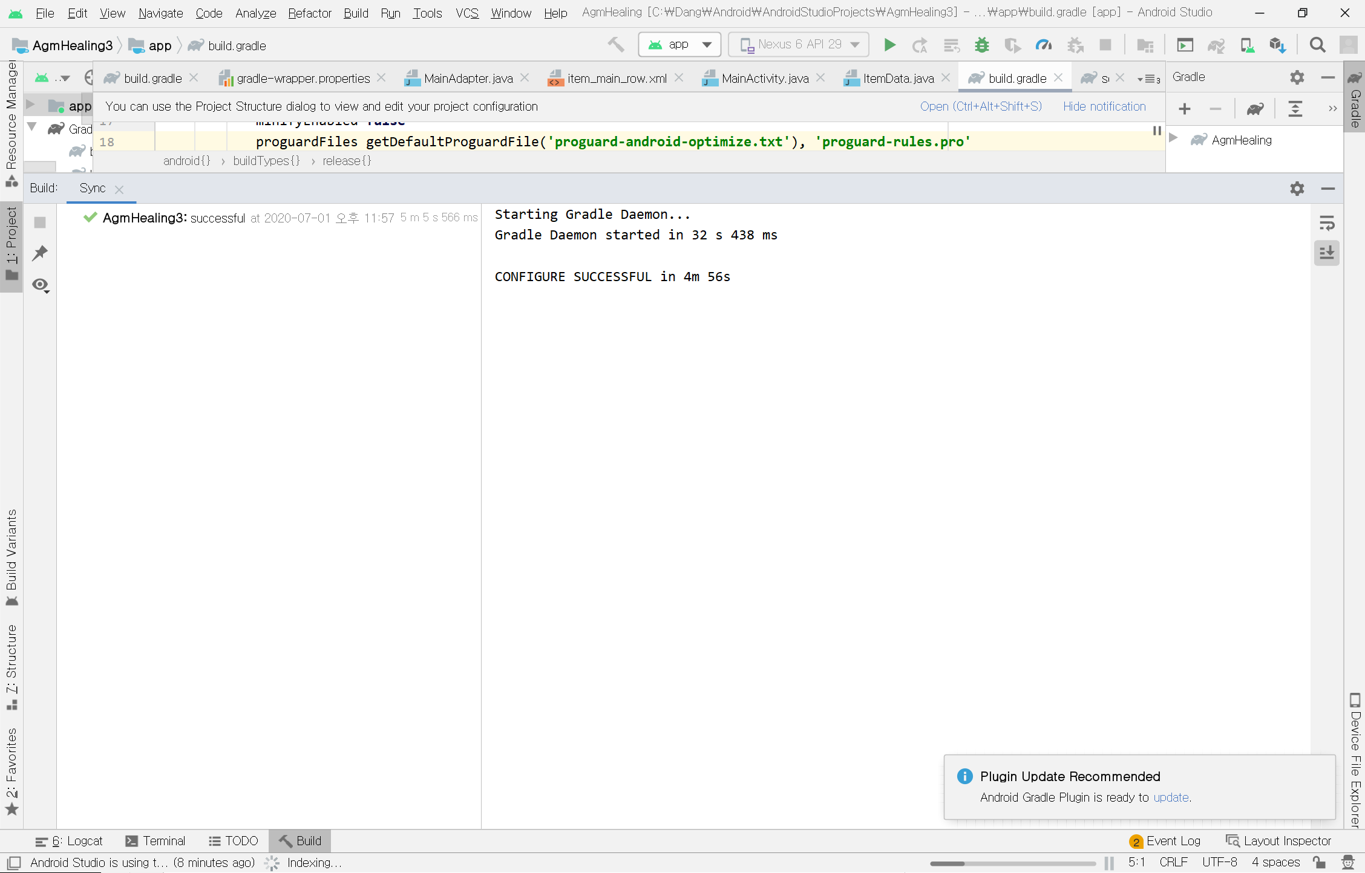Click the UTF-8 encoding indicator
The image size is (1365, 873).
pos(1219,862)
